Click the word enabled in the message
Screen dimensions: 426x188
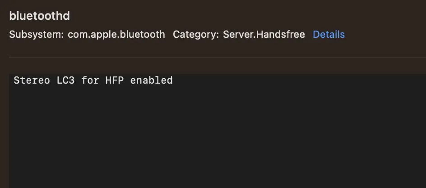click(151, 81)
